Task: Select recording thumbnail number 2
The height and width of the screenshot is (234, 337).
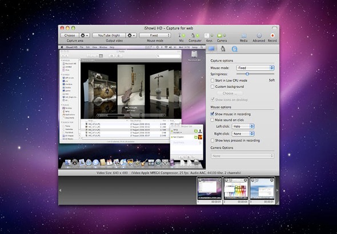Action: point(236,190)
